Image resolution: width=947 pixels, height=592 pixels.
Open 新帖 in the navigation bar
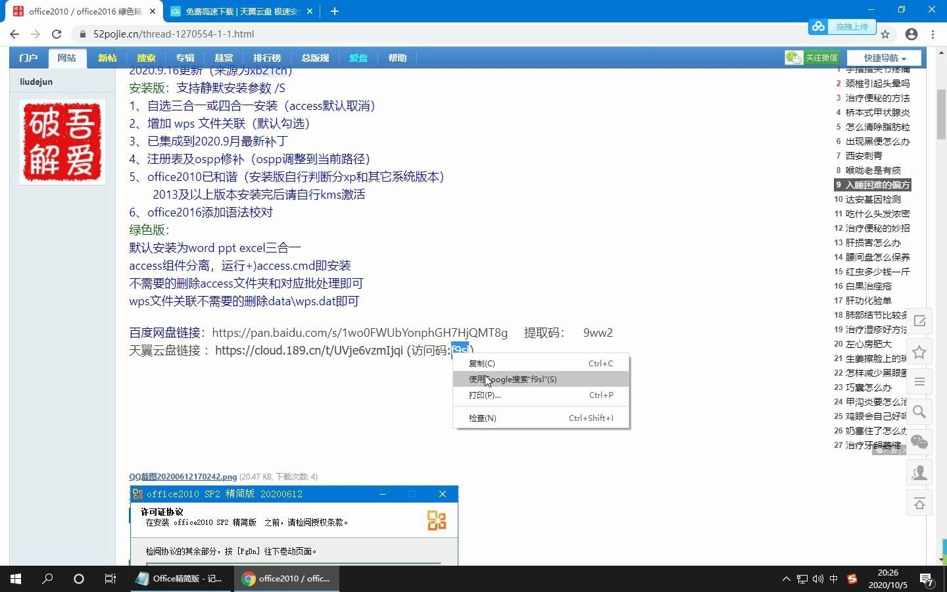coord(107,58)
